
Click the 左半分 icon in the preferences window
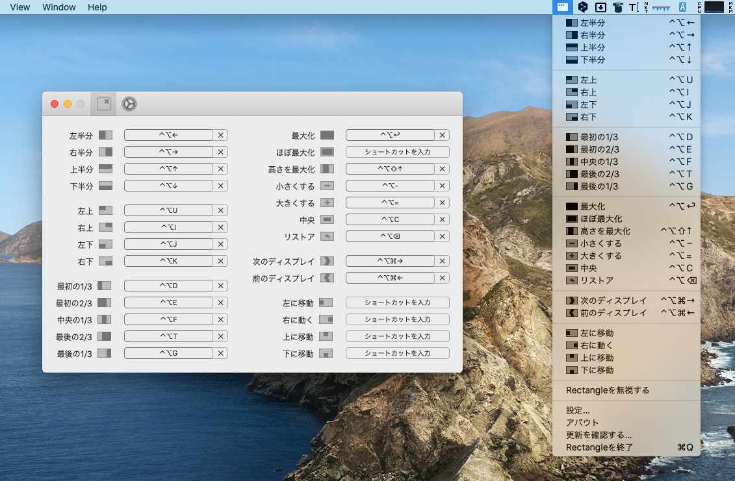105,136
